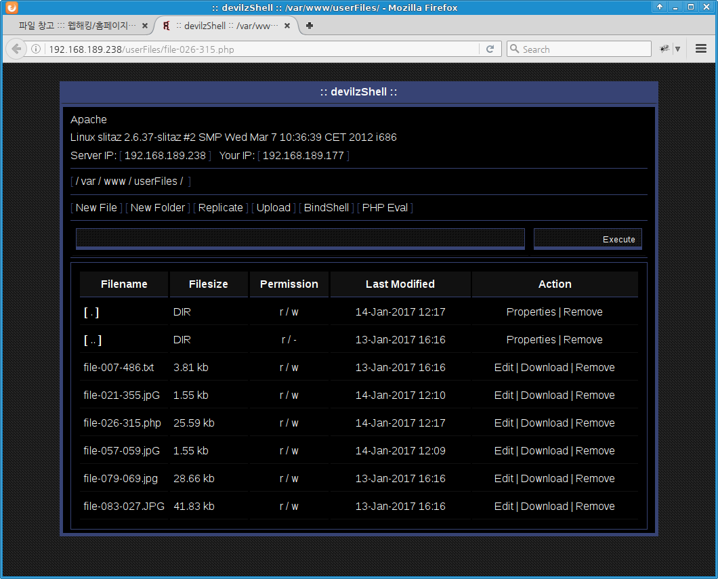Image resolution: width=718 pixels, height=579 pixels.
Task: Download file-007-486.txt
Action: (x=545, y=368)
